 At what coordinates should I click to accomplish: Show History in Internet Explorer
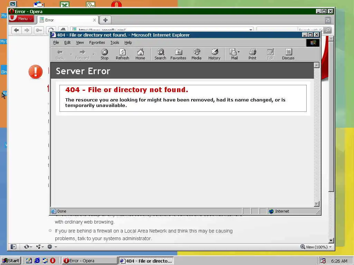click(x=214, y=54)
